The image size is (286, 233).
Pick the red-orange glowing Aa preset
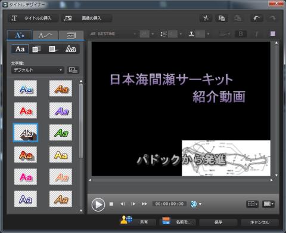pyautogui.click(x=26, y=155)
